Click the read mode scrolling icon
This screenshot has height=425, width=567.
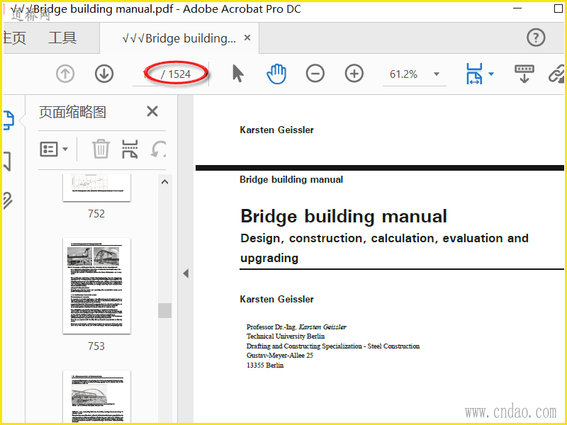coord(524,74)
